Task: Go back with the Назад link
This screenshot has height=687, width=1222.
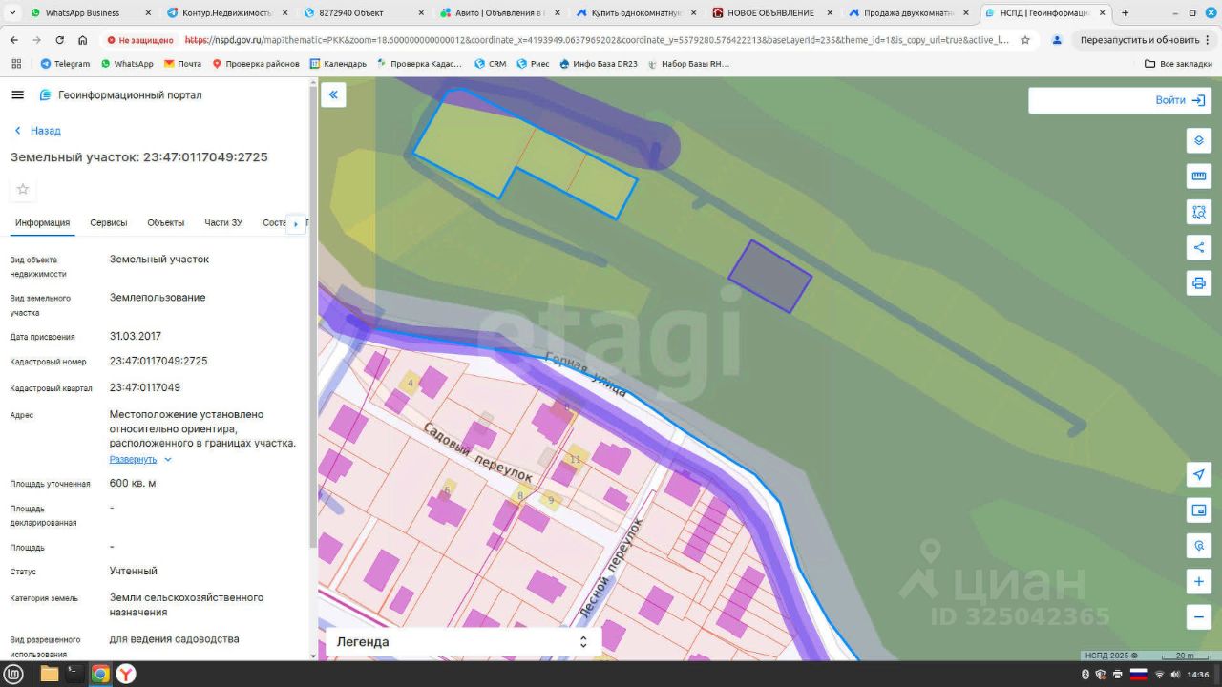Action: pyautogui.click(x=38, y=131)
